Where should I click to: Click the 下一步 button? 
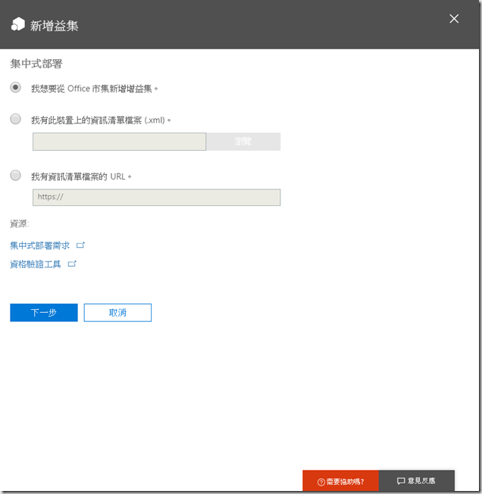click(x=44, y=313)
